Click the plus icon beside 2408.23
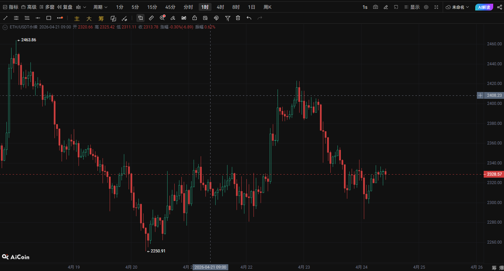 tap(480, 95)
